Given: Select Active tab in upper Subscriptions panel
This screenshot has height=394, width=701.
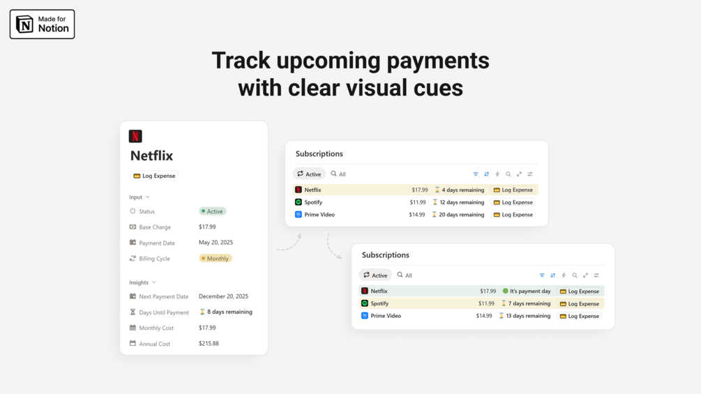Looking at the screenshot, I should pyautogui.click(x=309, y=174).
